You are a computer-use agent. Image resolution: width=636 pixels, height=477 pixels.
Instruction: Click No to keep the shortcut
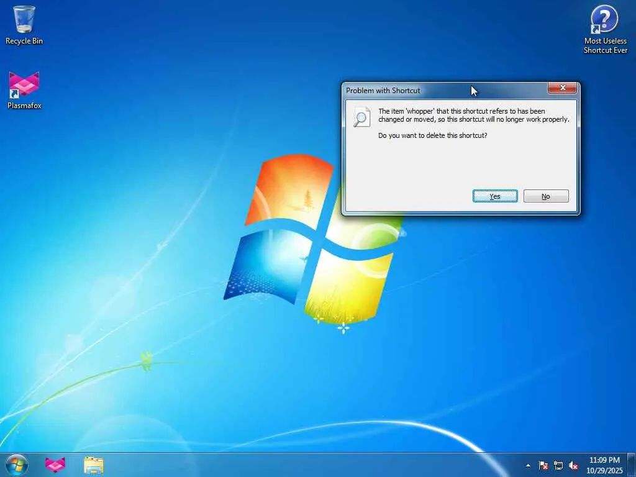[546, 196]
